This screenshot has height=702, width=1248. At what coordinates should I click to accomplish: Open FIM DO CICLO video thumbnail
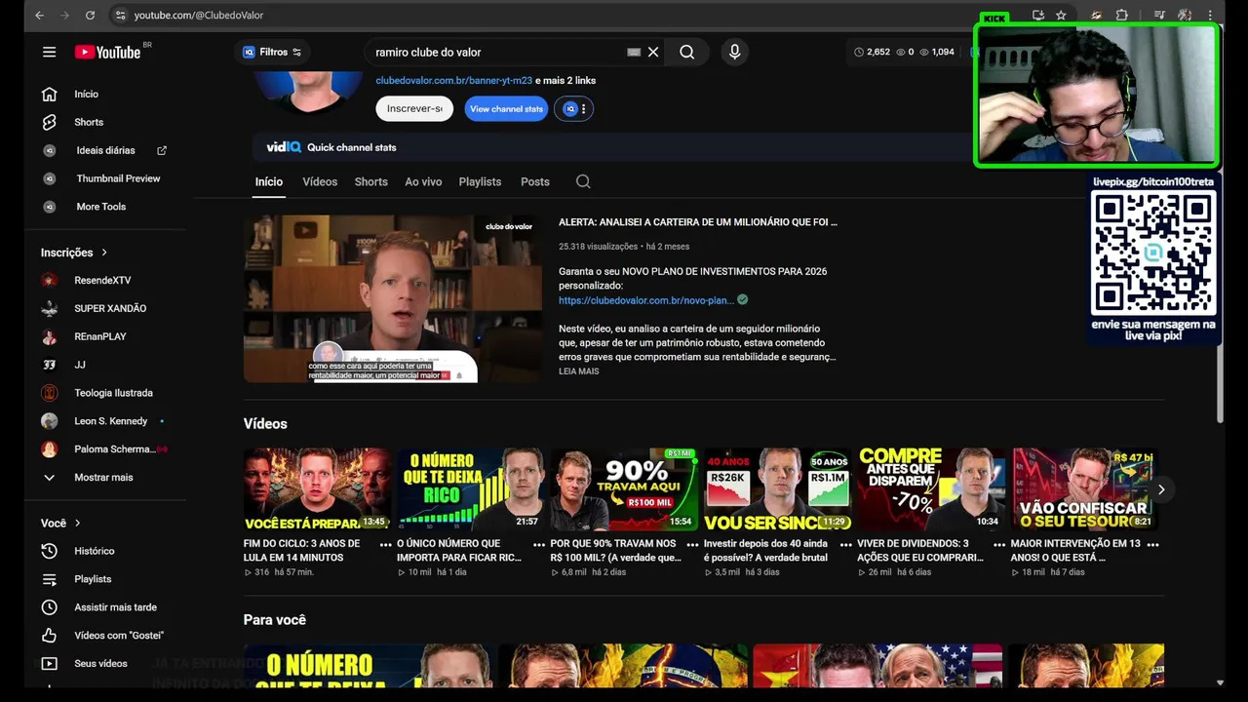(317, 489)
